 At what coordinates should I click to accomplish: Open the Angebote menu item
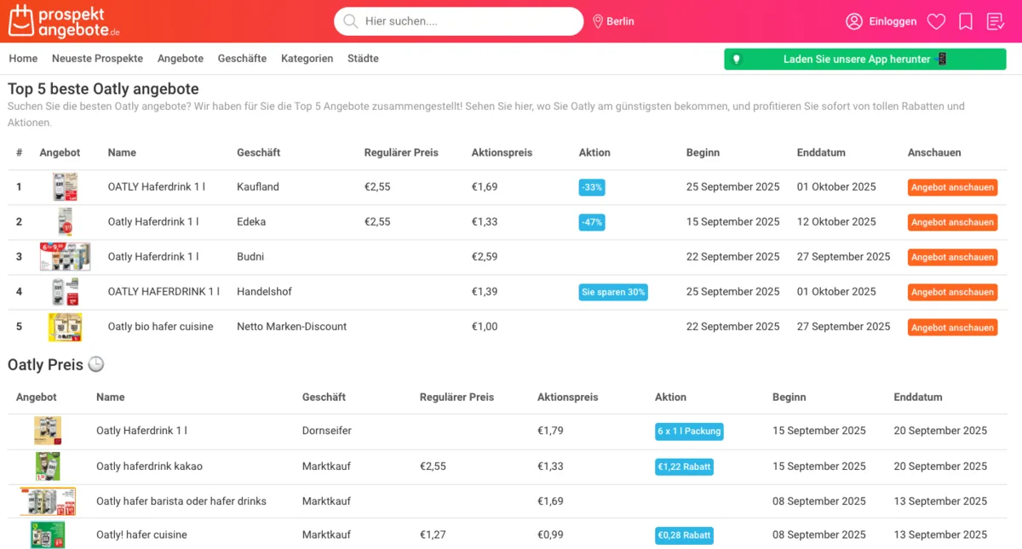181,59
